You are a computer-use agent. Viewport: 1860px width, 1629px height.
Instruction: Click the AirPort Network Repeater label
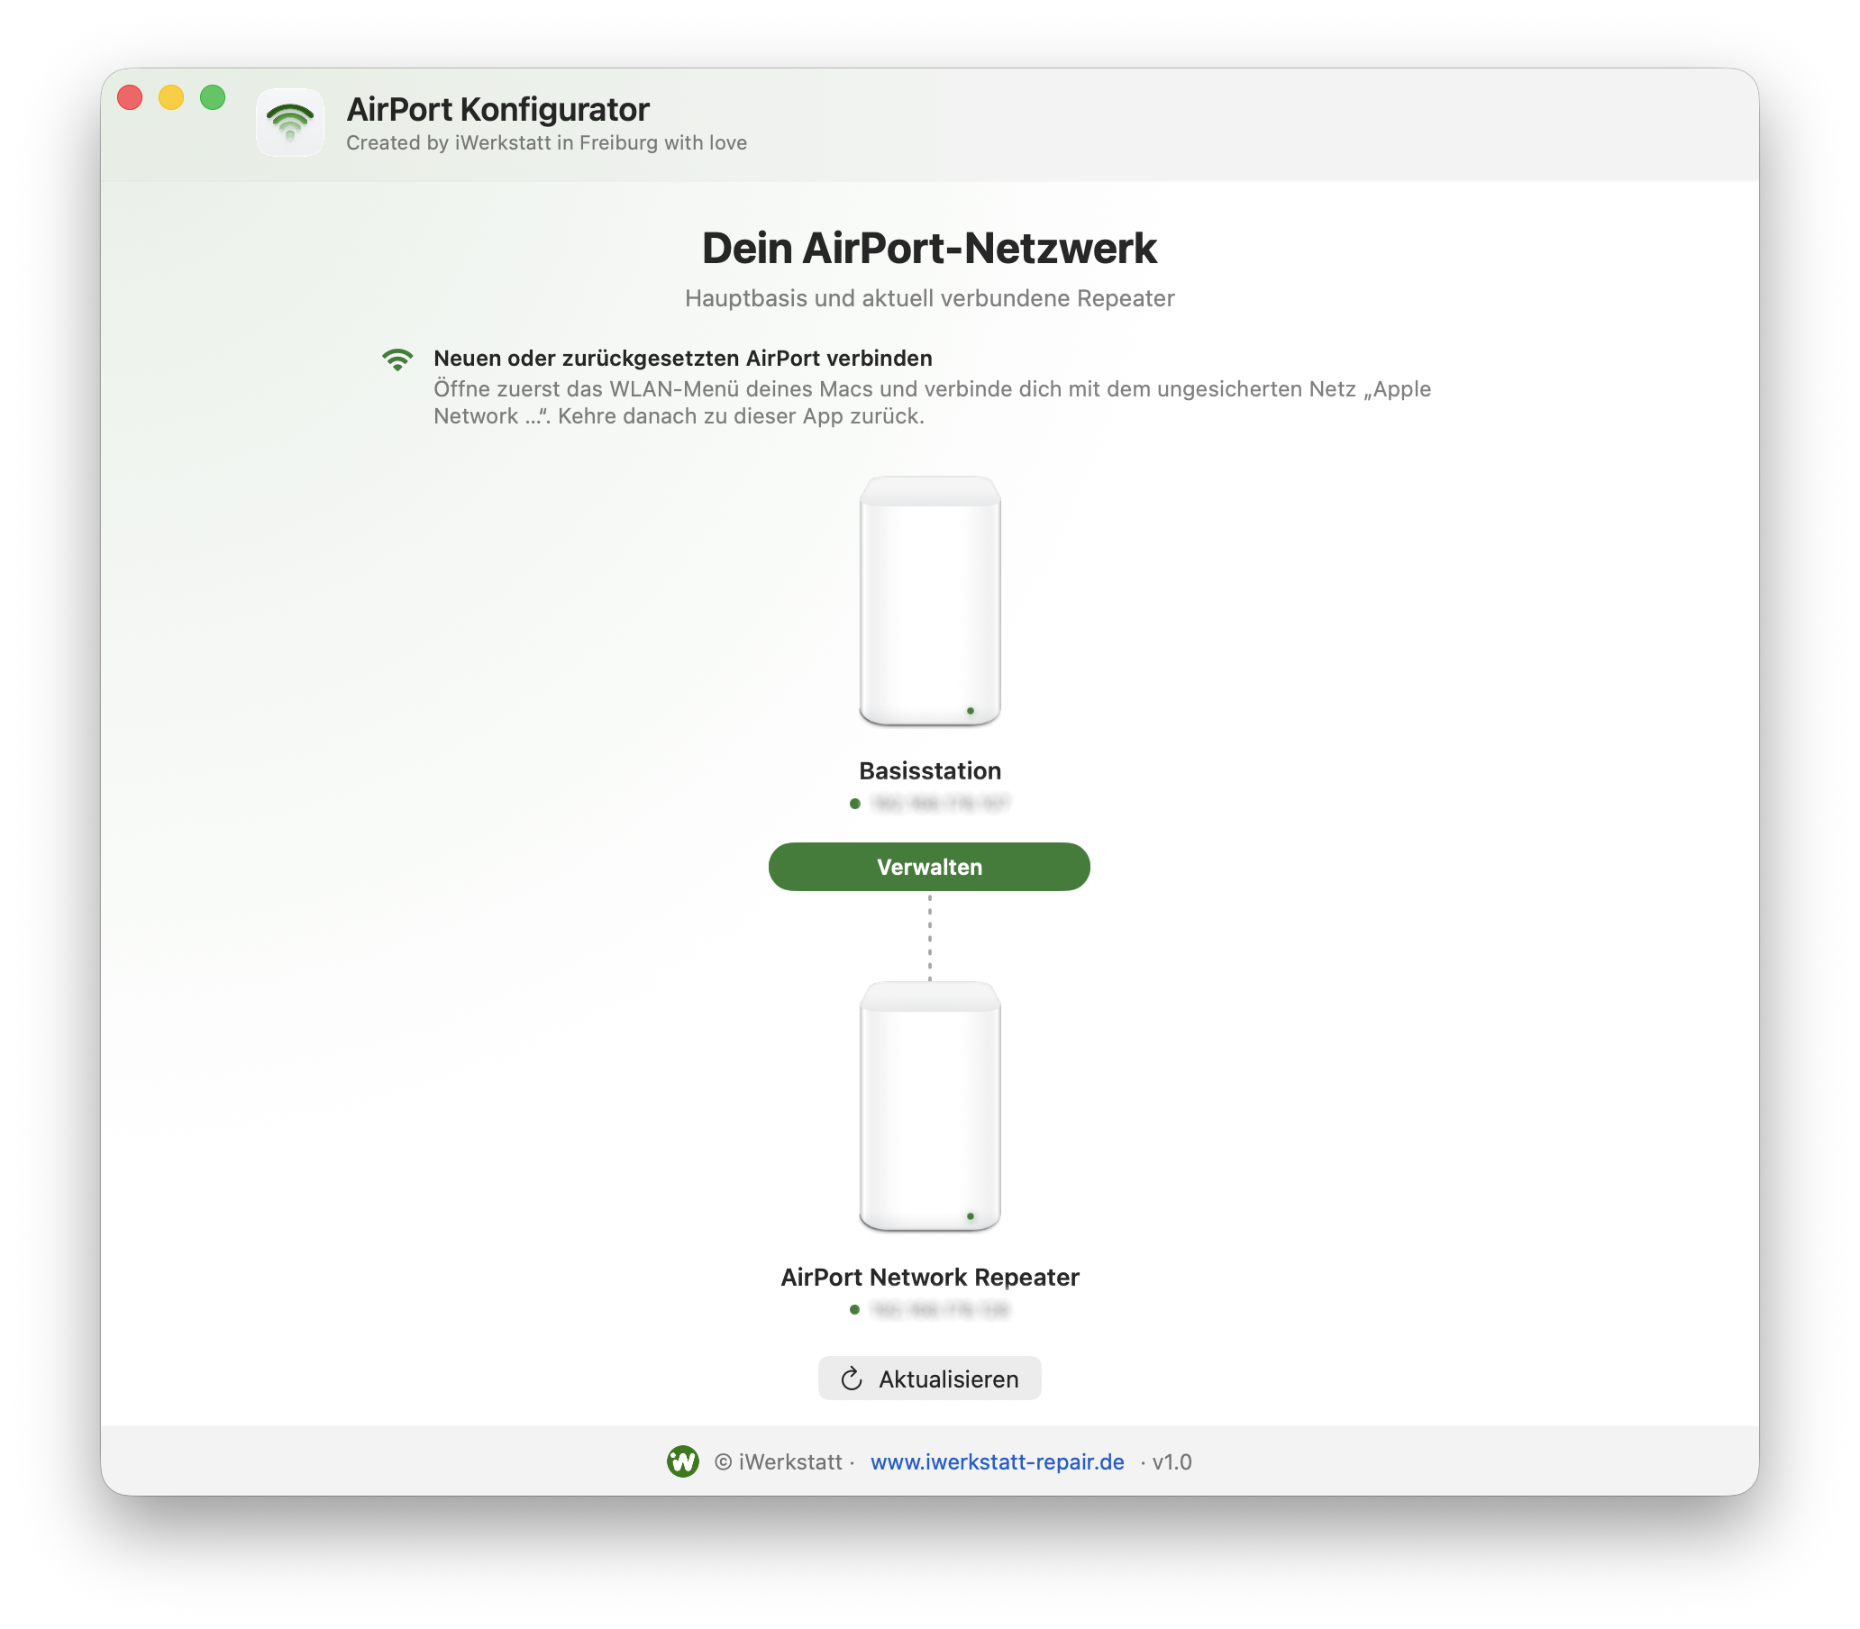pos(929,1277)
